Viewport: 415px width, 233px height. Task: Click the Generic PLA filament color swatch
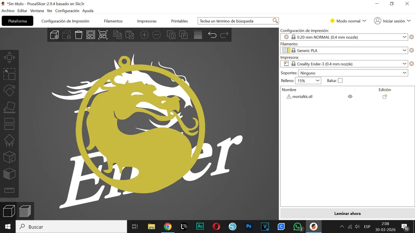pos(286,50)
